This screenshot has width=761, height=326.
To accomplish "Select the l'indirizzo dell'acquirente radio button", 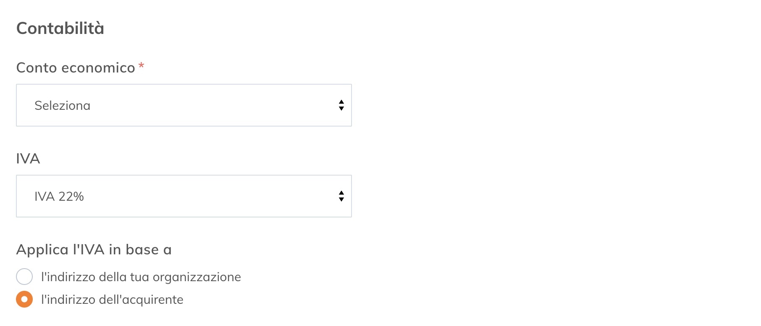I will click(x=24, y=299).
